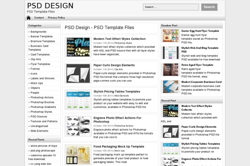Select the Photoshop Actions category
This screenshot has width=250, height=166.
pos(42,97)
